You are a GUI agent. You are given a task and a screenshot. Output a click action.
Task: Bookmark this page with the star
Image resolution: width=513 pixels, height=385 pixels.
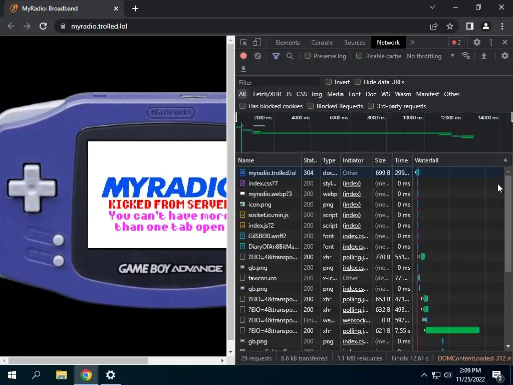coord(450,26)
